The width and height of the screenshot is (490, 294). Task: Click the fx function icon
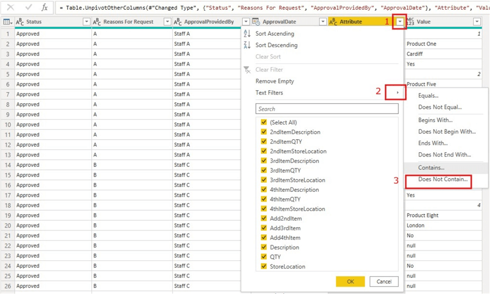tap(45, 8)
